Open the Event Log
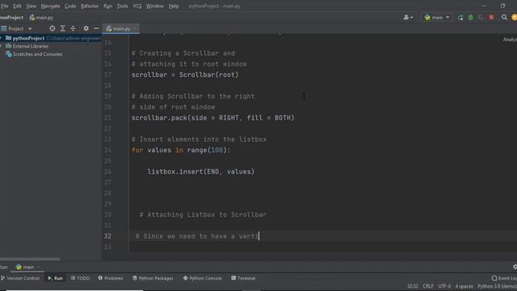 click(x=504, y=278)
